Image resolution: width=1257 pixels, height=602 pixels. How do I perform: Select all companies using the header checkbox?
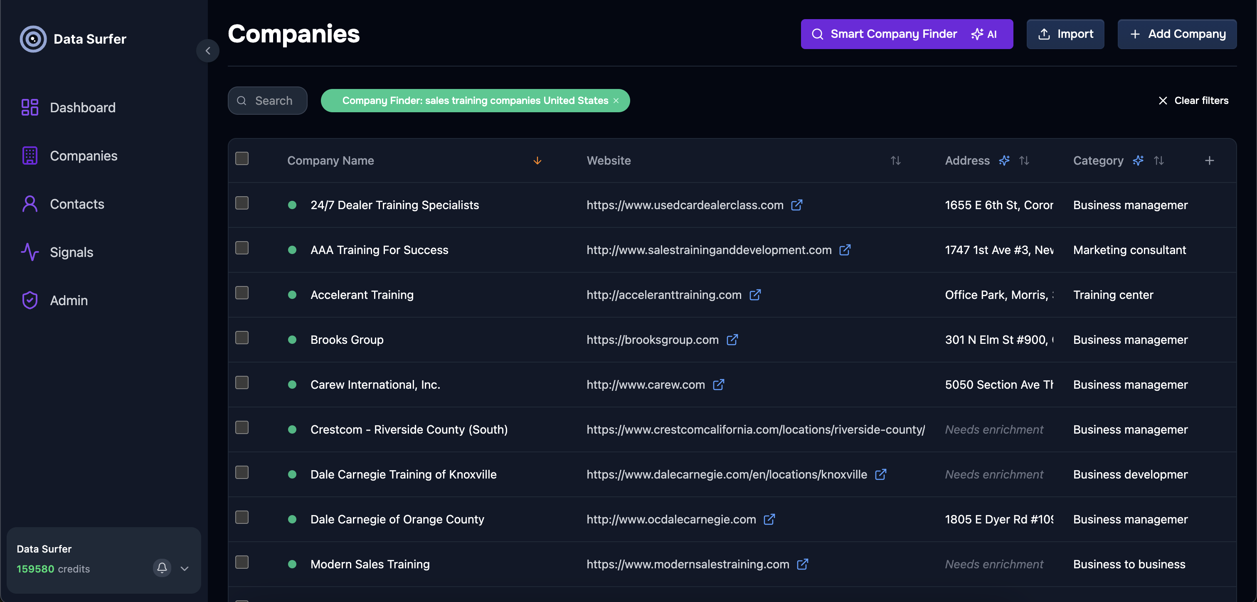coord(242,158)
